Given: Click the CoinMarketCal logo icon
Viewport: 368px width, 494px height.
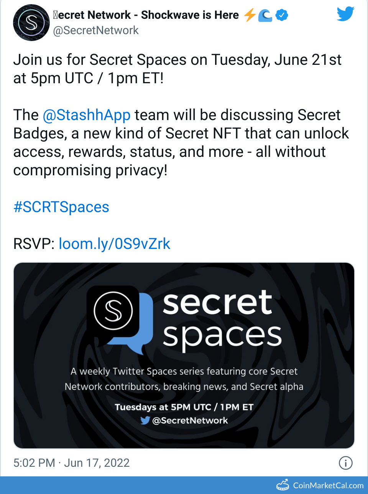Looking at the screenshot, I should (283, 485).
